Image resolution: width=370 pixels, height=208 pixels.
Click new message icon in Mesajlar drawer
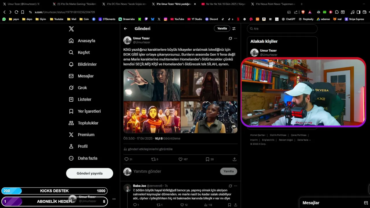pyautogui.click(x=366, y=203)
